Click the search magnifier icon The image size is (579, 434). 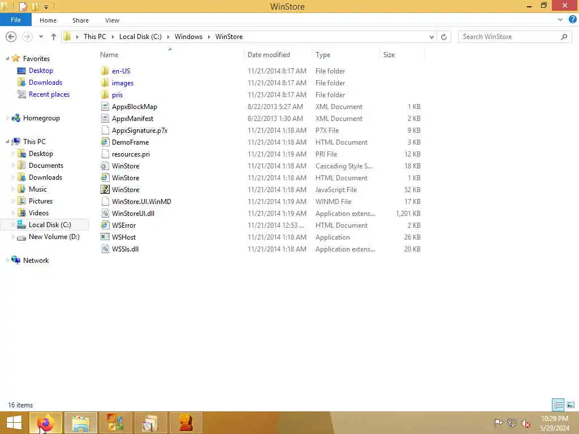(564, 37)
